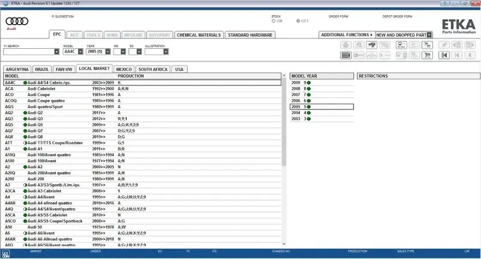This screenshot has width=481, height=259.
Task: Click the RESTRICTIONS column header
Action: 418,76
